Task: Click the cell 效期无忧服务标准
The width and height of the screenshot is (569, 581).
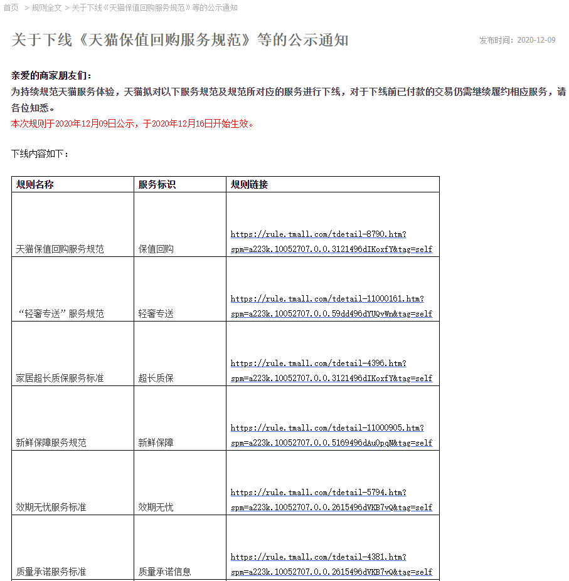Action: point(51,507)
